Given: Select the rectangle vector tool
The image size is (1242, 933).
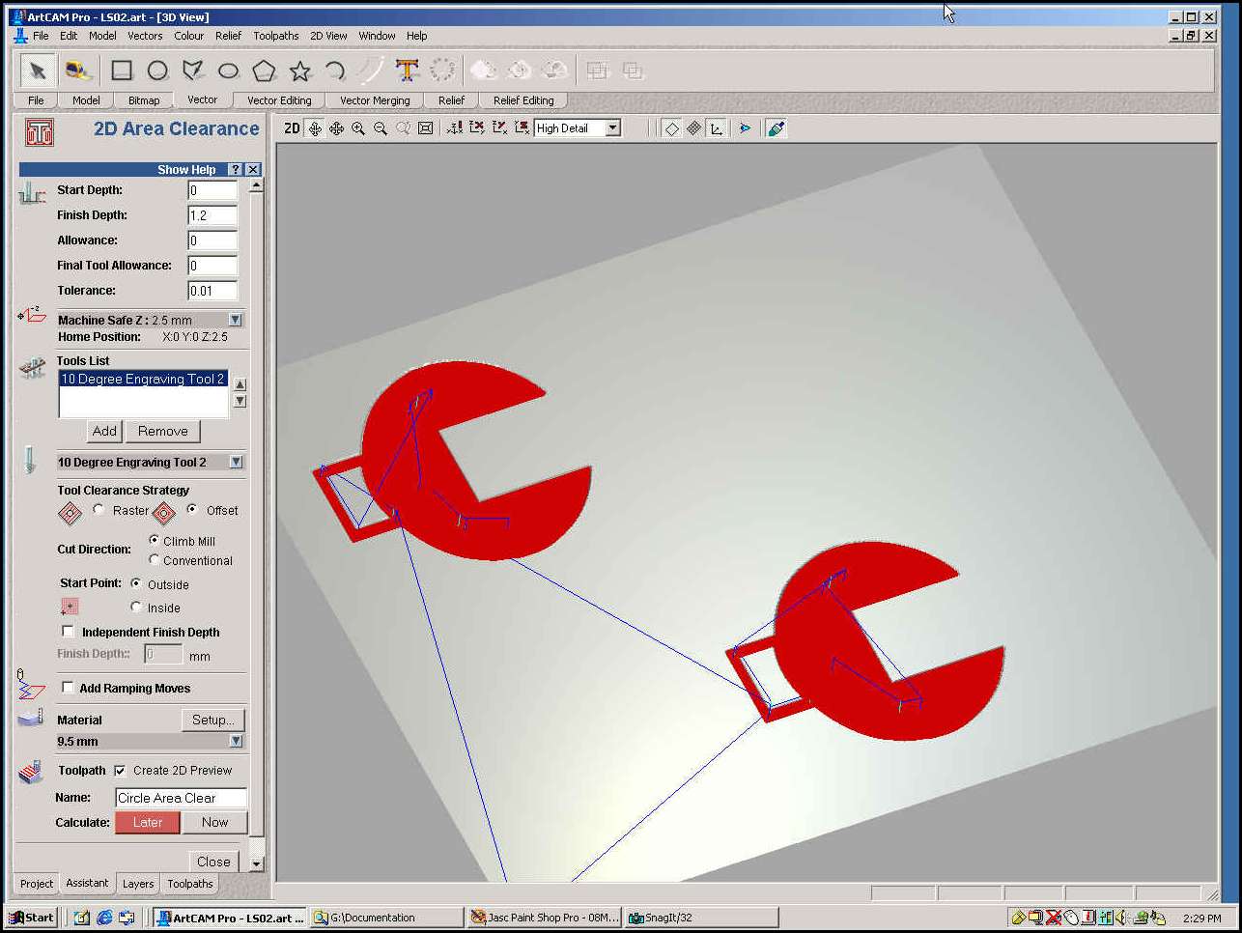Looking at the screenshot, I should pos(122,71).
